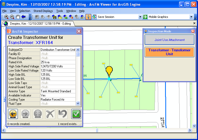Click the green arrow beside Mobile Graphics
This screenshot has height=140, width=198.
(x=145, y=17)
